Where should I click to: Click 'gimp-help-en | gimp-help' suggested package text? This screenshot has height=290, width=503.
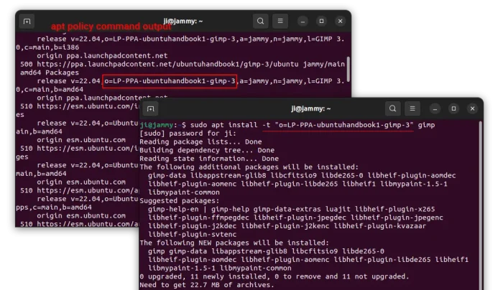click(198, 209)
